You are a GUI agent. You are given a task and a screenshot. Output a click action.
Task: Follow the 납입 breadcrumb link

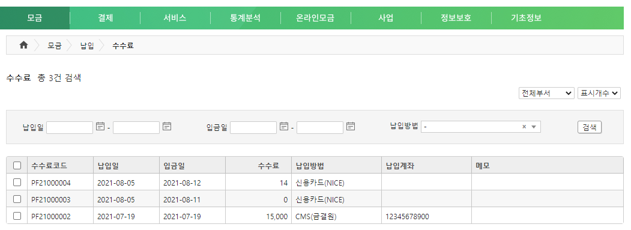coord(87,46)
